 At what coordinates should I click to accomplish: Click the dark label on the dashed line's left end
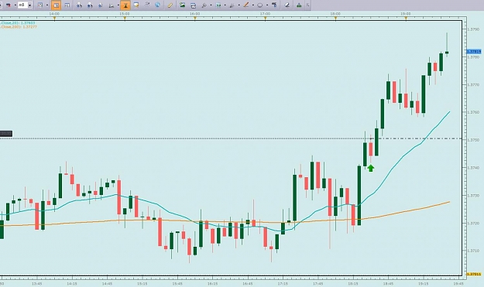coord(6,134)
